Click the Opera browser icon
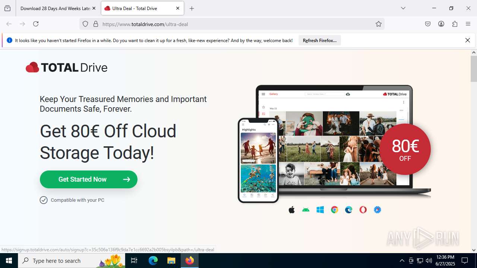Image resolution: width=477 pixels, height=268 pixels. 363,210
